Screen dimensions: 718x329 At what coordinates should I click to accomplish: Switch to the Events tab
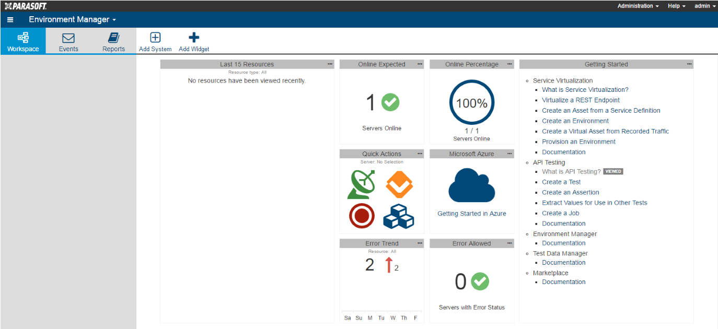(x=68, y=41)
